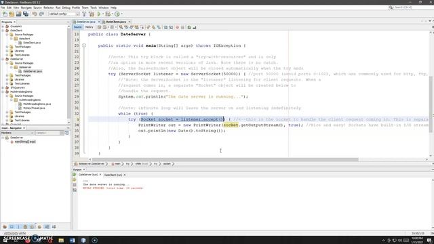The image size is (434, 244).
Task: Click the Open Project toolbar icon
Action: pos(18,14)
